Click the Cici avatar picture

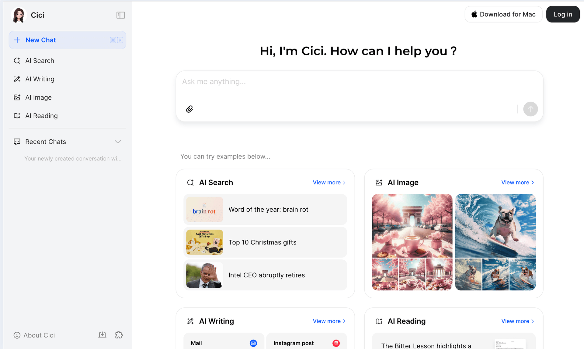tap(19, 15)
